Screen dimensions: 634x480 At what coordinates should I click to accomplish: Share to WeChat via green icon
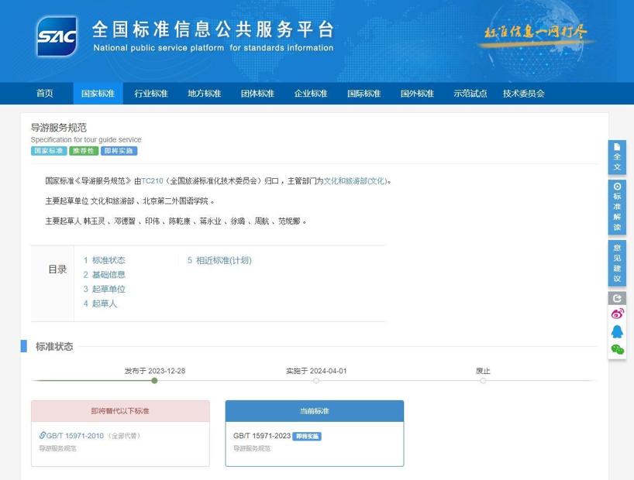(x=617, y=350)
